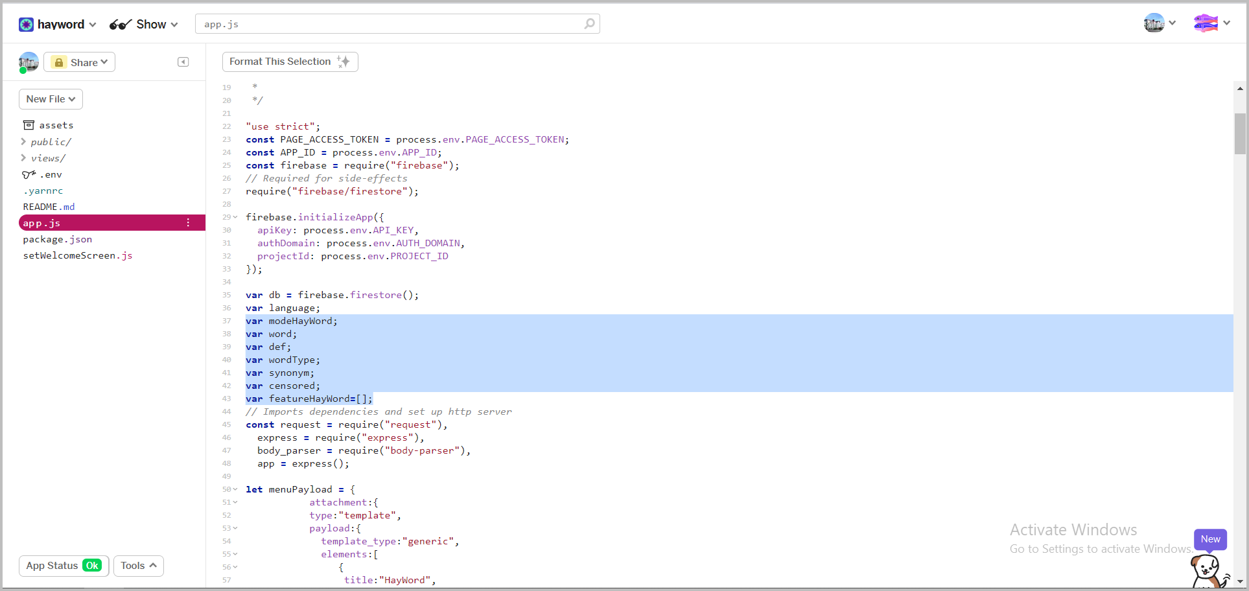The height and width of the screenshot is (591, 1249).
Task: Fold code at line 55
Action: [235, 554]
